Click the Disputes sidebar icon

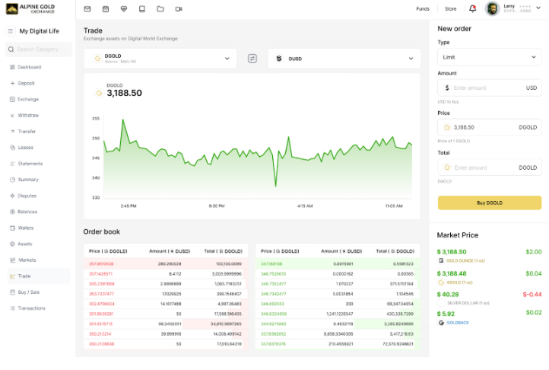[x=12, y=196]
